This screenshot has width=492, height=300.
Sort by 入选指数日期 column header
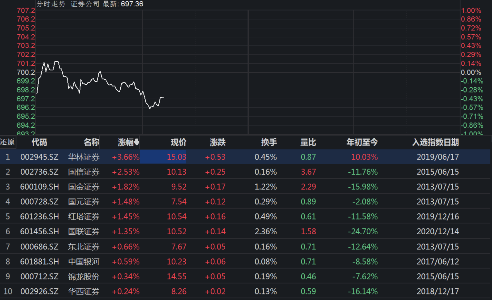click(x=436, y=142)
